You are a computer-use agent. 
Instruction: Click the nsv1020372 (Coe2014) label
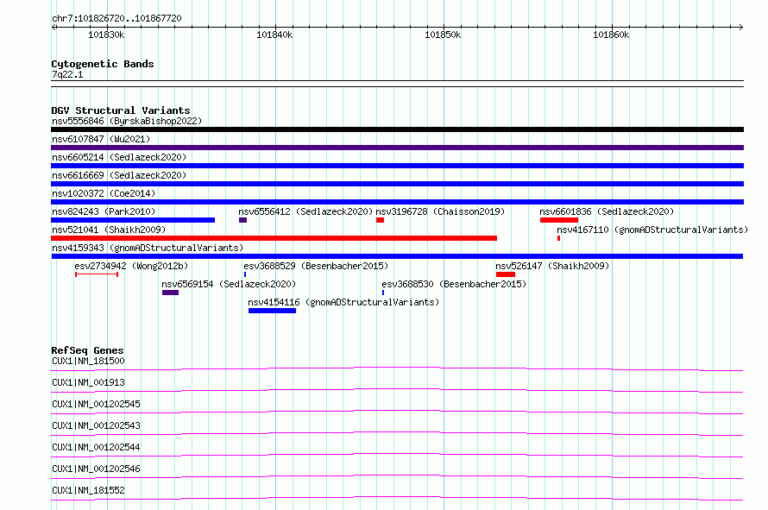104,193
